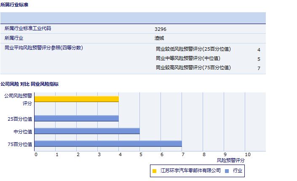Click the score value 5 in table
This screenshot has width=297, height=181.
tap(259, 59)
